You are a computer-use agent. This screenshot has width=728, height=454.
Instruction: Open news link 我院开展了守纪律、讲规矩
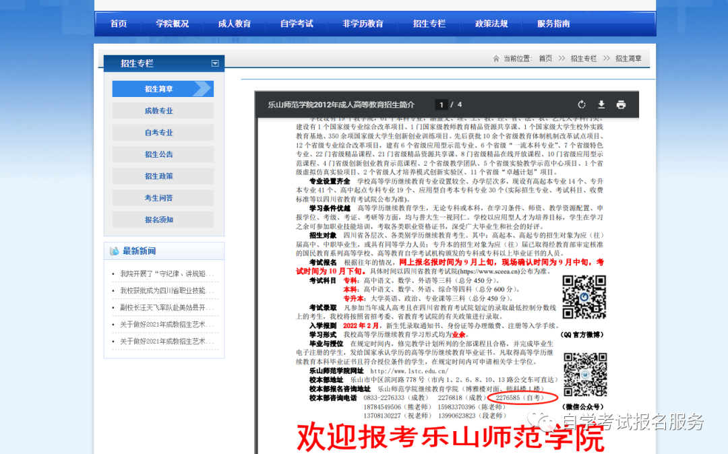[x=166, y=274]
